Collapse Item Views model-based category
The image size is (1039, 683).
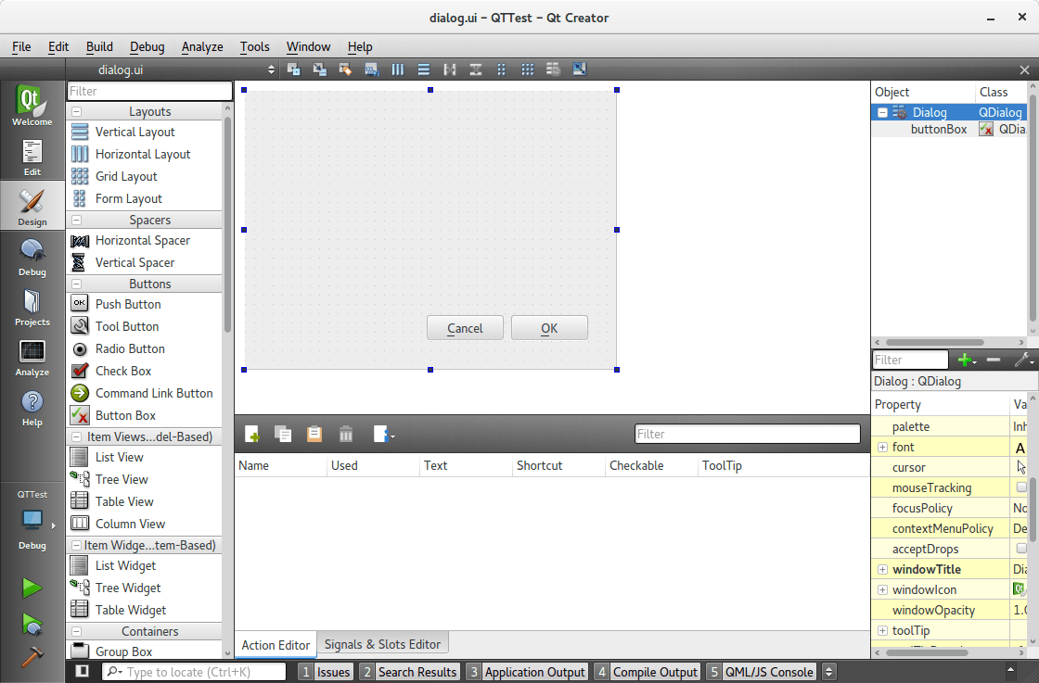point(77,436)
